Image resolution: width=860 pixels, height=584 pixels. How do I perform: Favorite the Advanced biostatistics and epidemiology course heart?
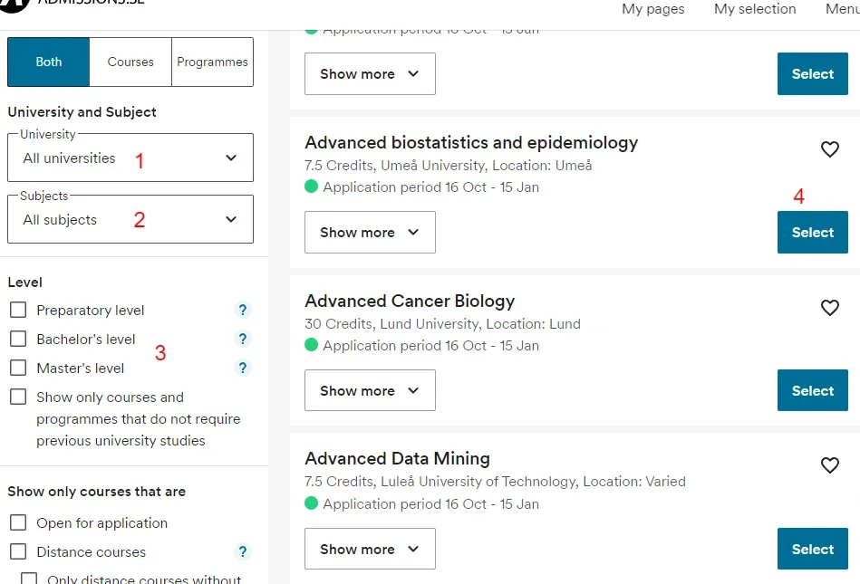click(829, 149)
